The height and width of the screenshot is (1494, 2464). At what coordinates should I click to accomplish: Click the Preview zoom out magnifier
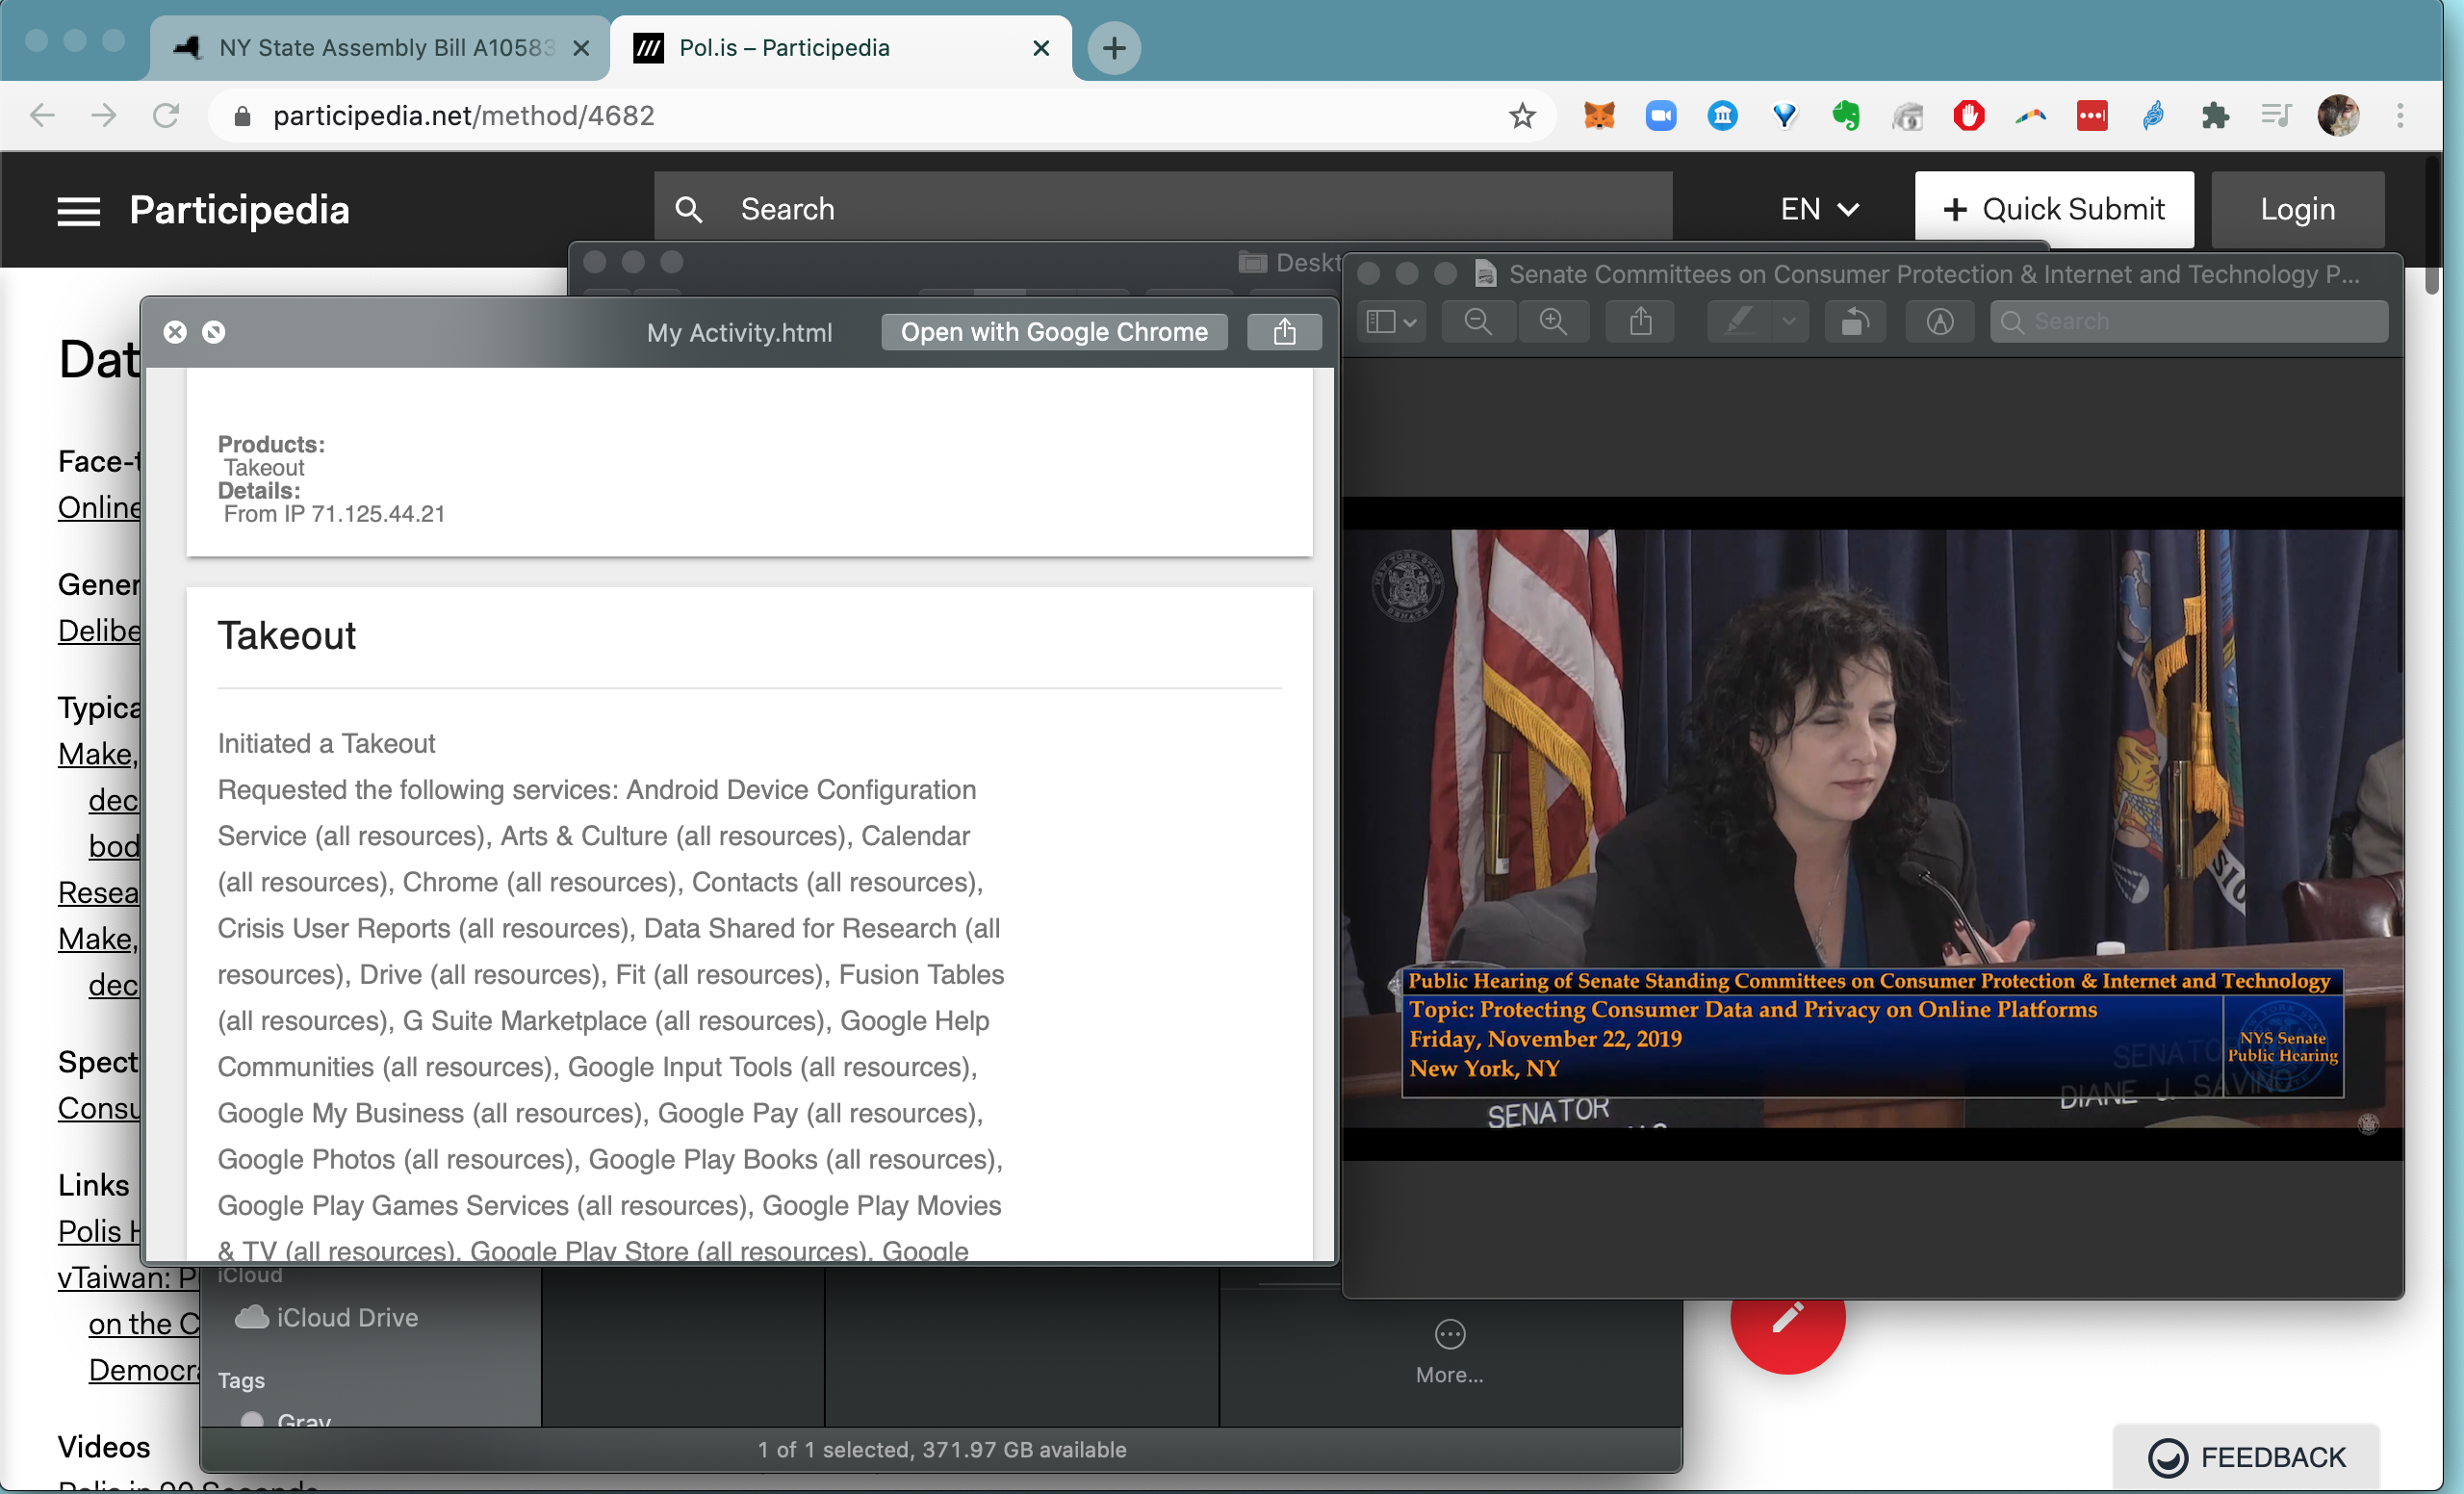click(x=1477, y=322)
